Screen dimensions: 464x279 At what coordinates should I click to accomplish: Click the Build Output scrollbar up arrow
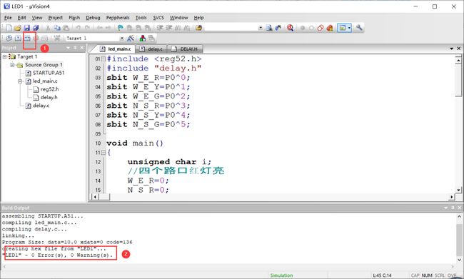point(459,217)
